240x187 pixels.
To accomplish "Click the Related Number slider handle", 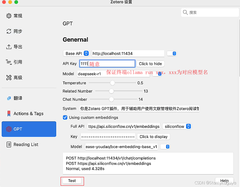I will pyautogui.click(x=111, y=91).
